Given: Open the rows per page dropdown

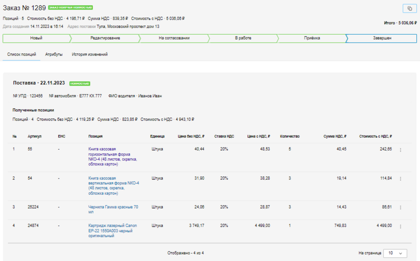Looking at the screenshot, I should [x=395, y=253].
